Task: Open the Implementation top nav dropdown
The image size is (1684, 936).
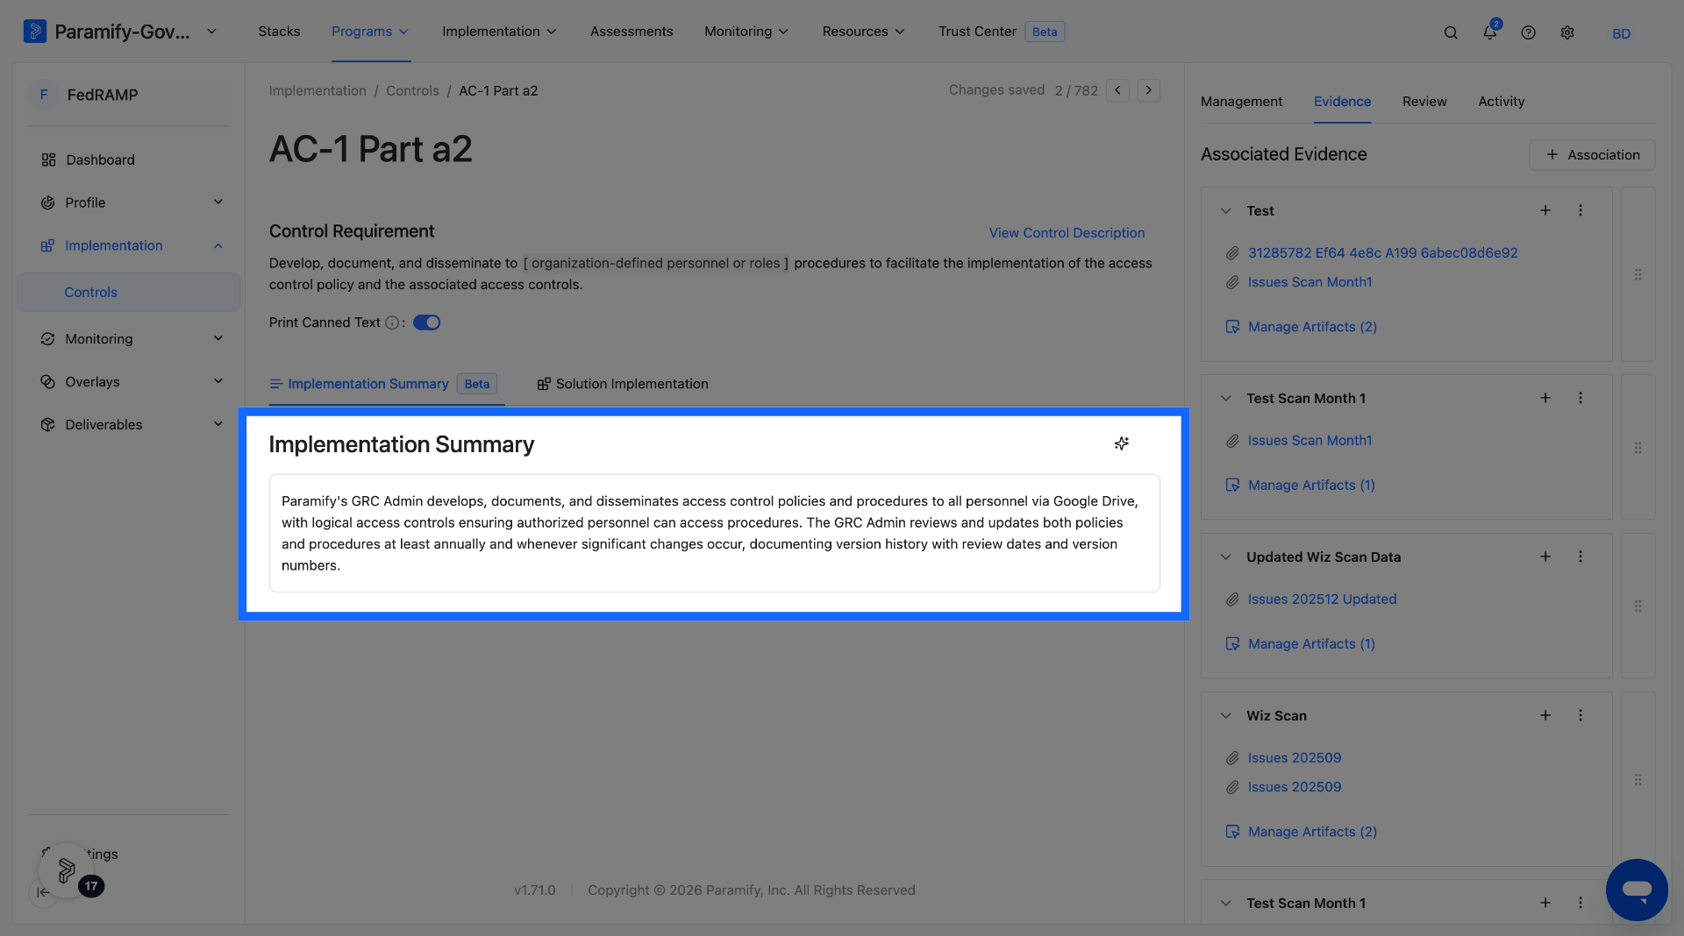Action: (499, 32)
